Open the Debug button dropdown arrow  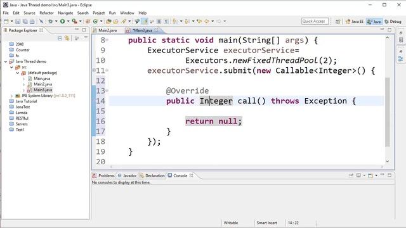coord(56,22)
